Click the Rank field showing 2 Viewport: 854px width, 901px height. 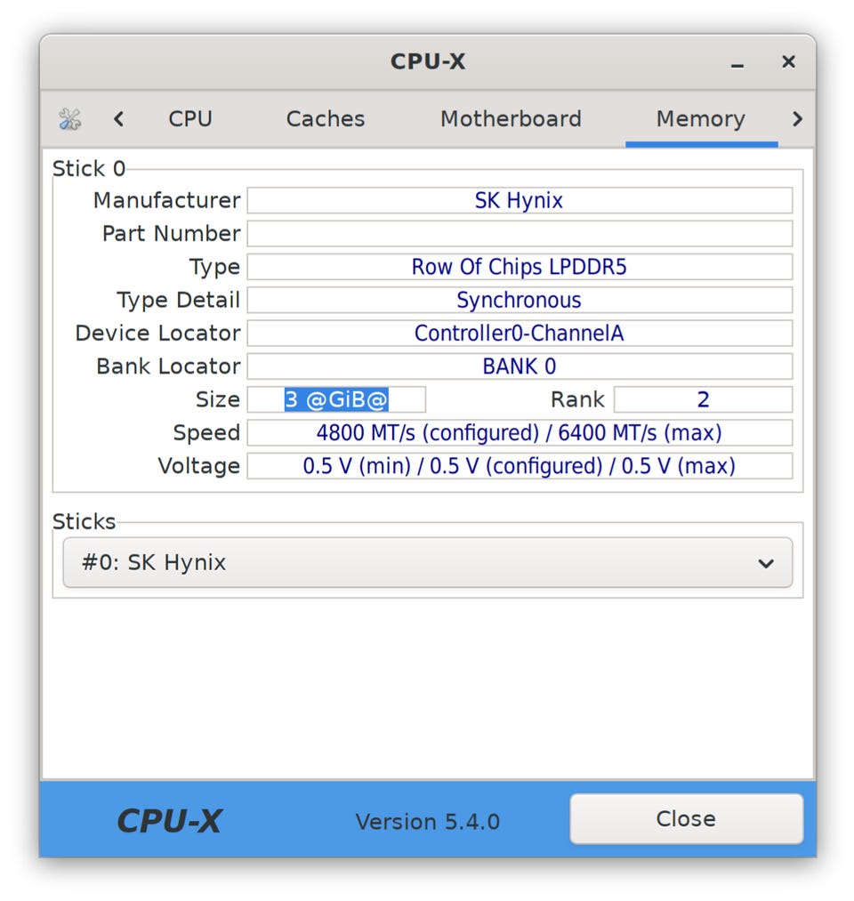pyautogui.click(x=703, y=399)
